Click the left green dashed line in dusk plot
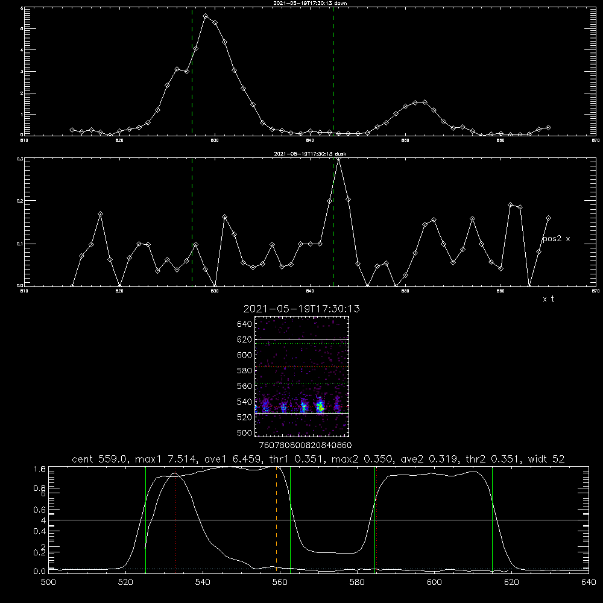 192,222
